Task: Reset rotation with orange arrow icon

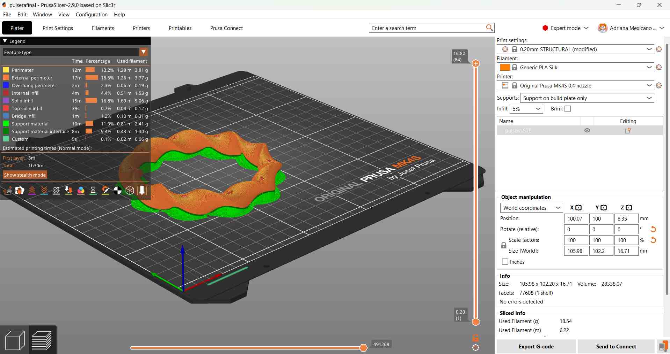Action: 653,229
